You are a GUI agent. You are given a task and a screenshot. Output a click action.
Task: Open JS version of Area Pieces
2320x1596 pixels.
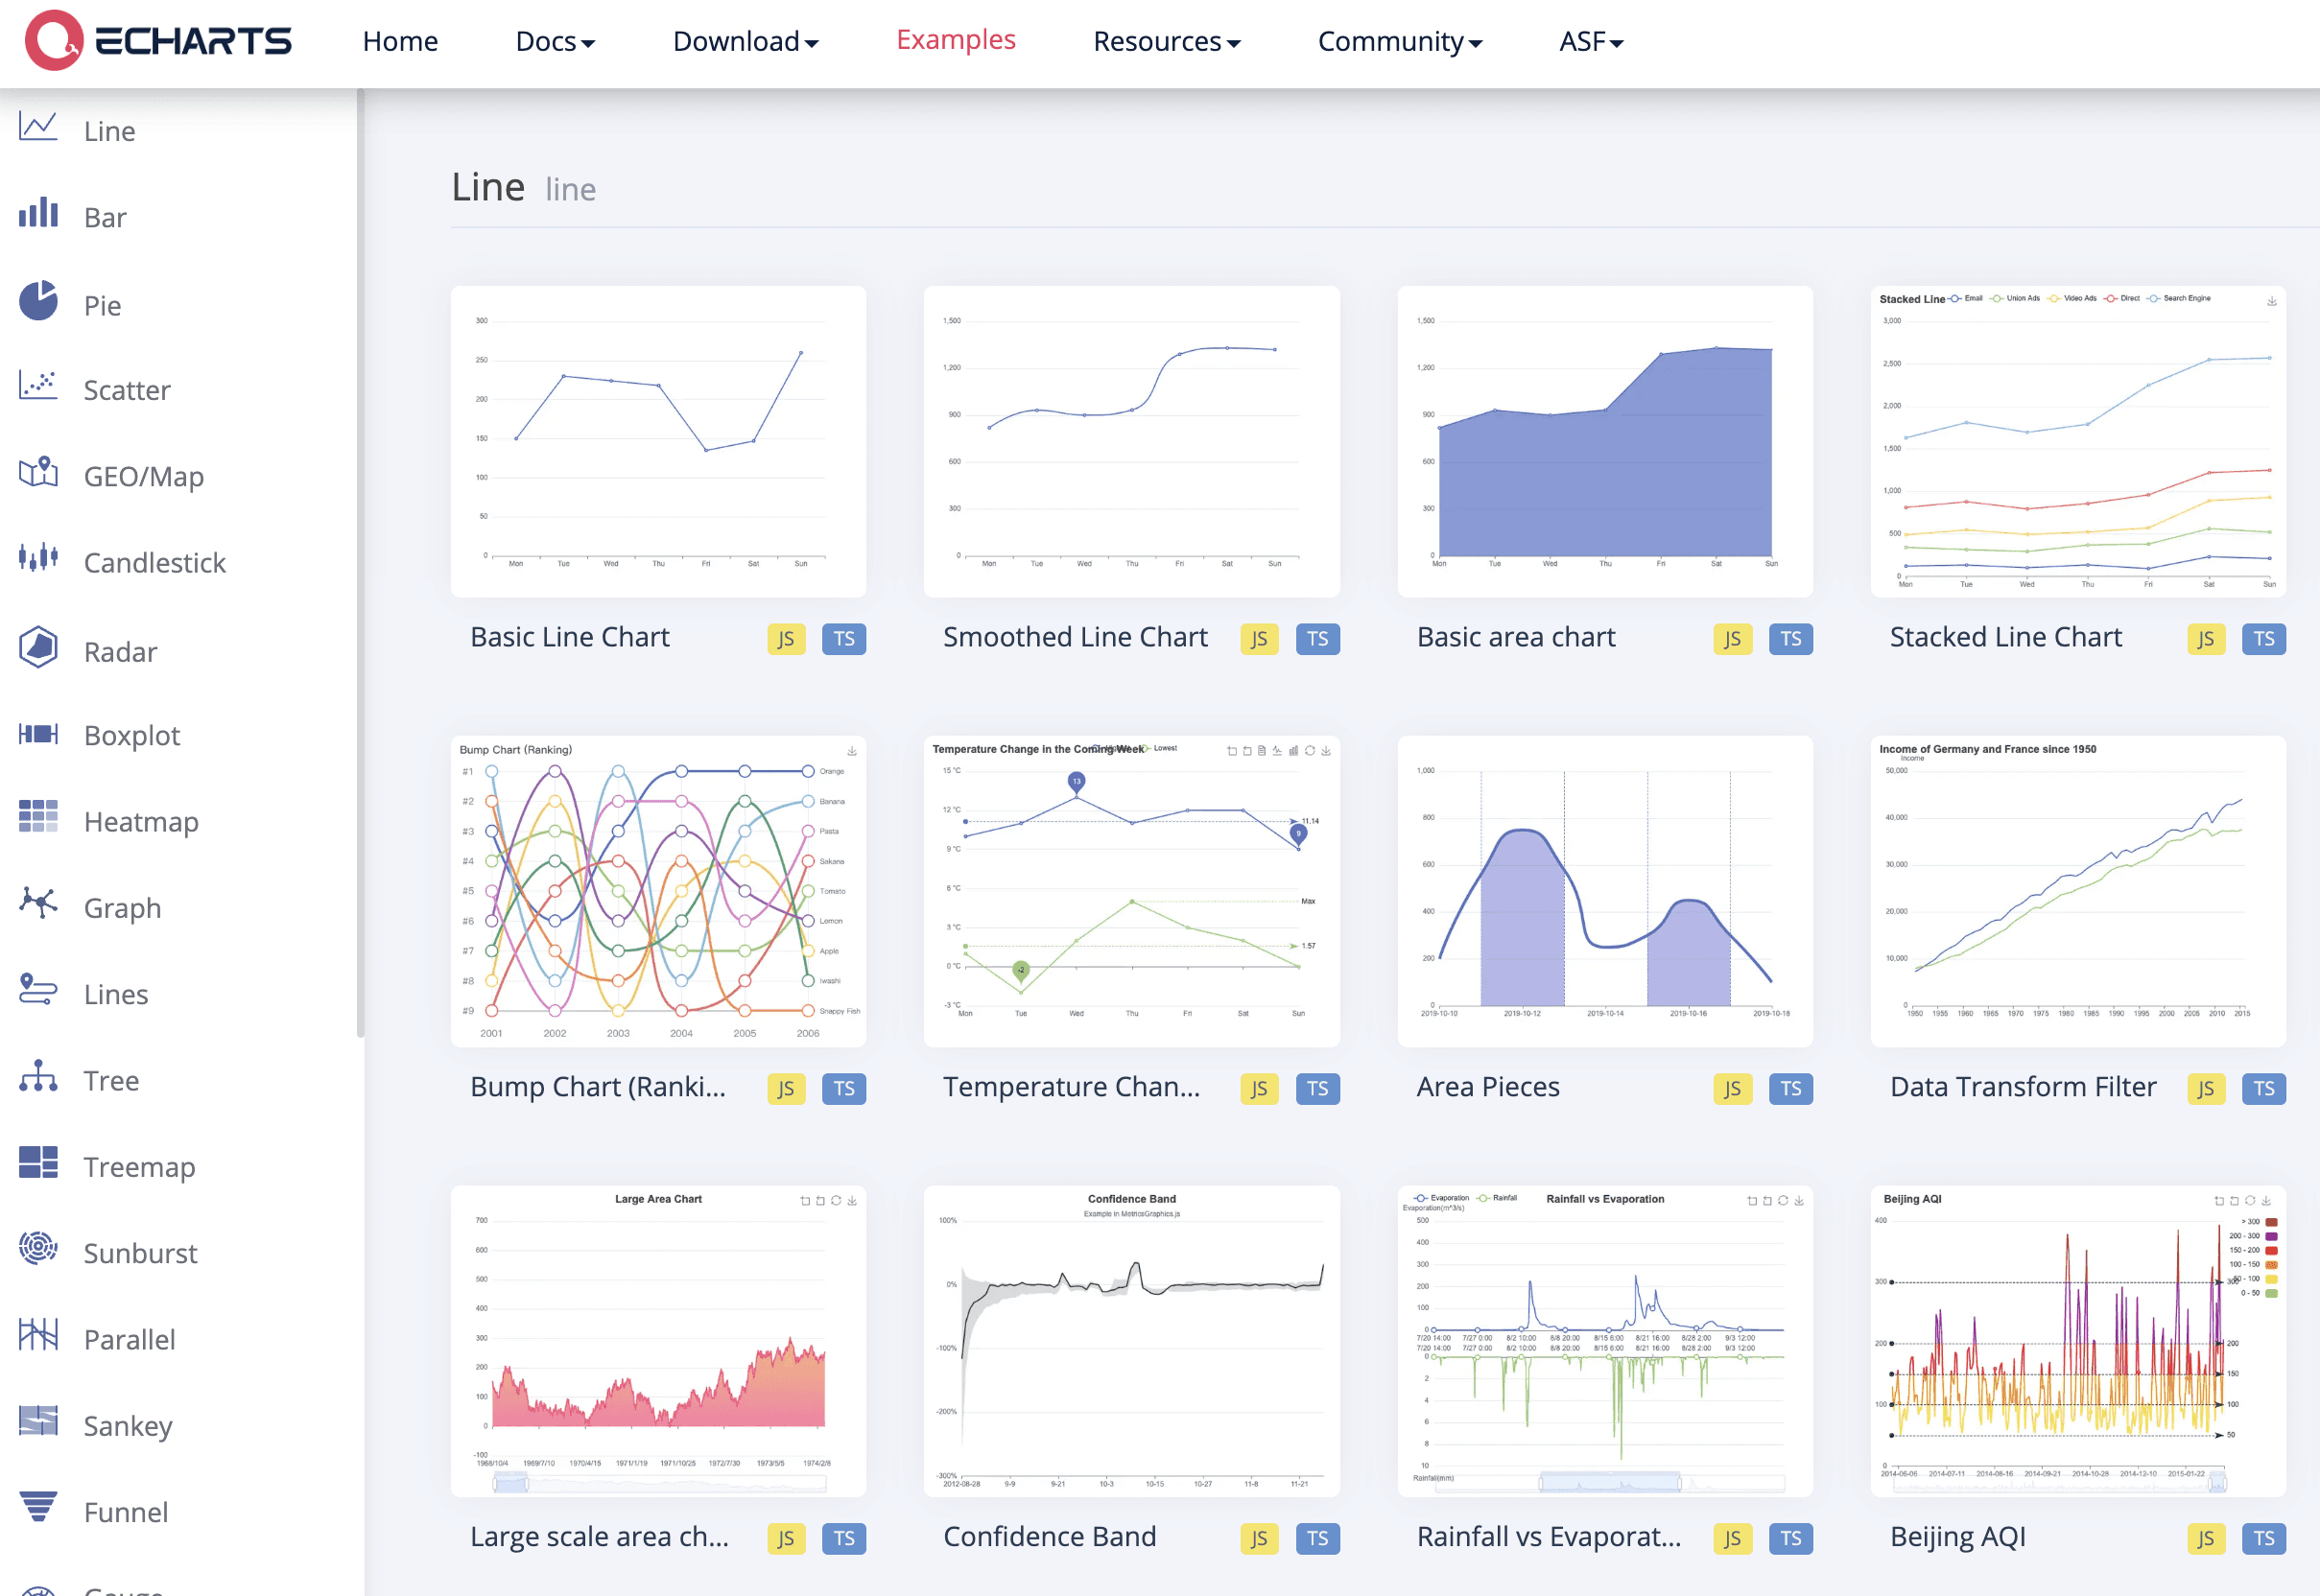point(1732,1089)
